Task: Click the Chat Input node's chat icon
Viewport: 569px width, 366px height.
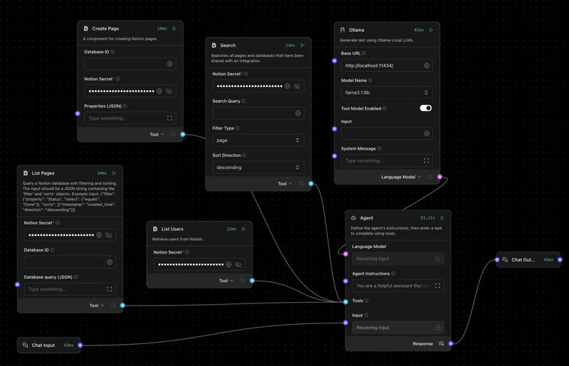Action: (26, 345)
